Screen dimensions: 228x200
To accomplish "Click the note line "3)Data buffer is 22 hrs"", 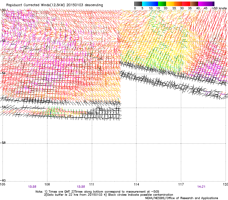I will coord(108,195).
